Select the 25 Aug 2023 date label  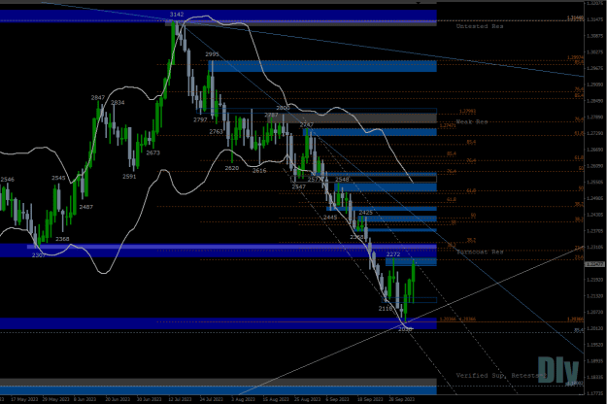[x=307, y=399]
